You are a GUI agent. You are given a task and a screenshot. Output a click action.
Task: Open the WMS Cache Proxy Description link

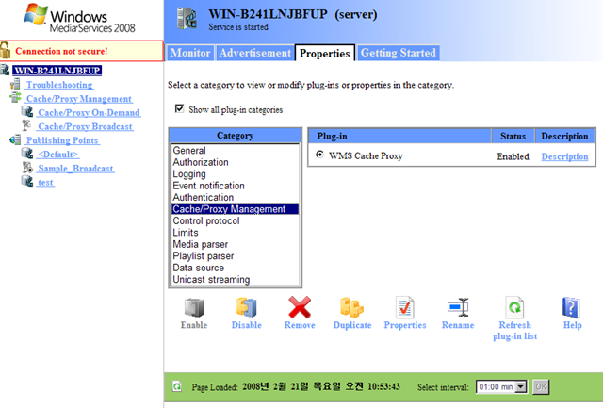pyautogui.click(x=564, y=156)
